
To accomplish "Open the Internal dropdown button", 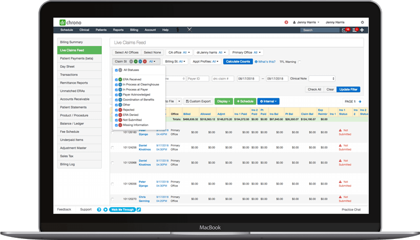I will pyautogui.click(x=268, y=101).
